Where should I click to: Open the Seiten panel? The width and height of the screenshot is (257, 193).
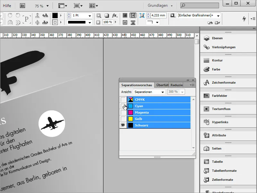pyautogui.click(x=217, y=149)
